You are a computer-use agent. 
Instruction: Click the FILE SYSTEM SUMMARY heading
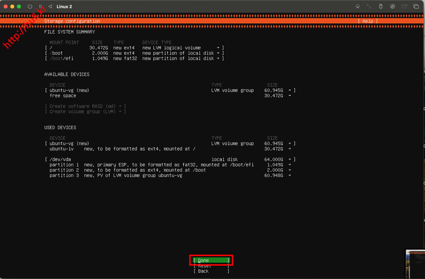tap(69, 32)
